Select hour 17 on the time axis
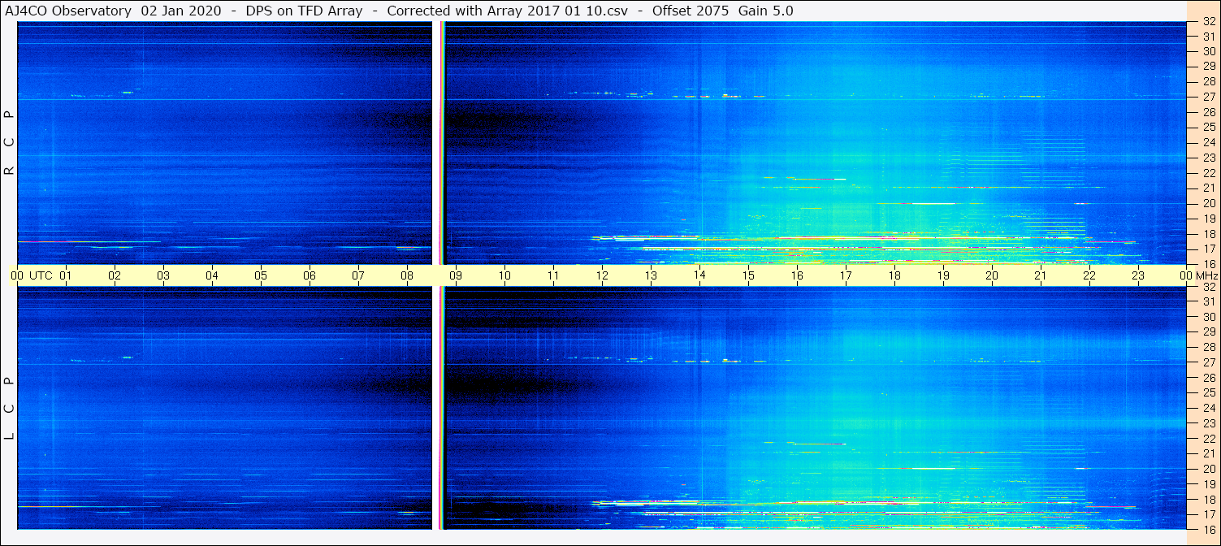The width and height of the screenshot is (1221, 546). [846, 275]
